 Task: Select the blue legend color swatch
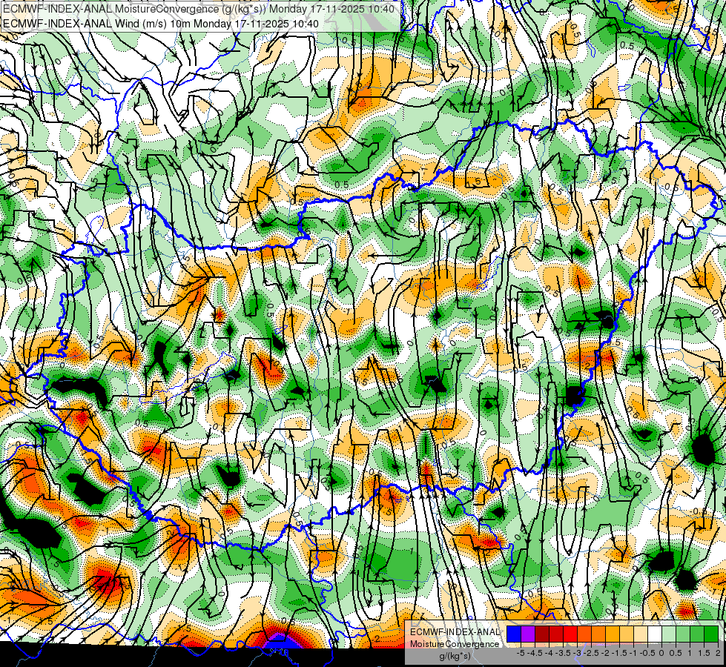[514, 634]
